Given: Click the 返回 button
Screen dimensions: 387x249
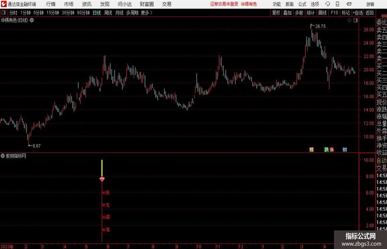Looking at the screenshot, I should point(369,13).
